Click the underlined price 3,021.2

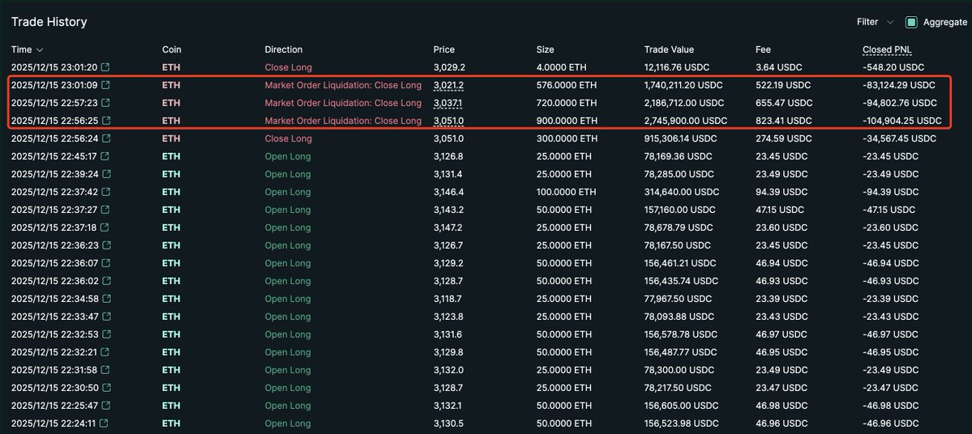pyautogui.click(x=448, y=85)
